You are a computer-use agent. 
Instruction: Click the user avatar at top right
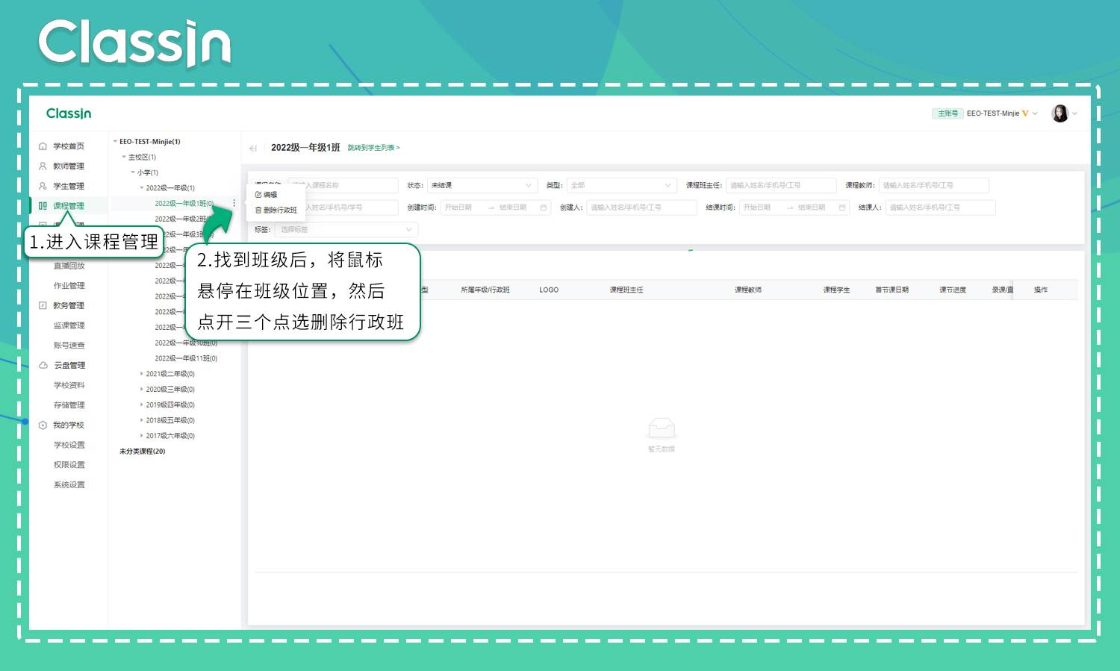point(1060,113)
